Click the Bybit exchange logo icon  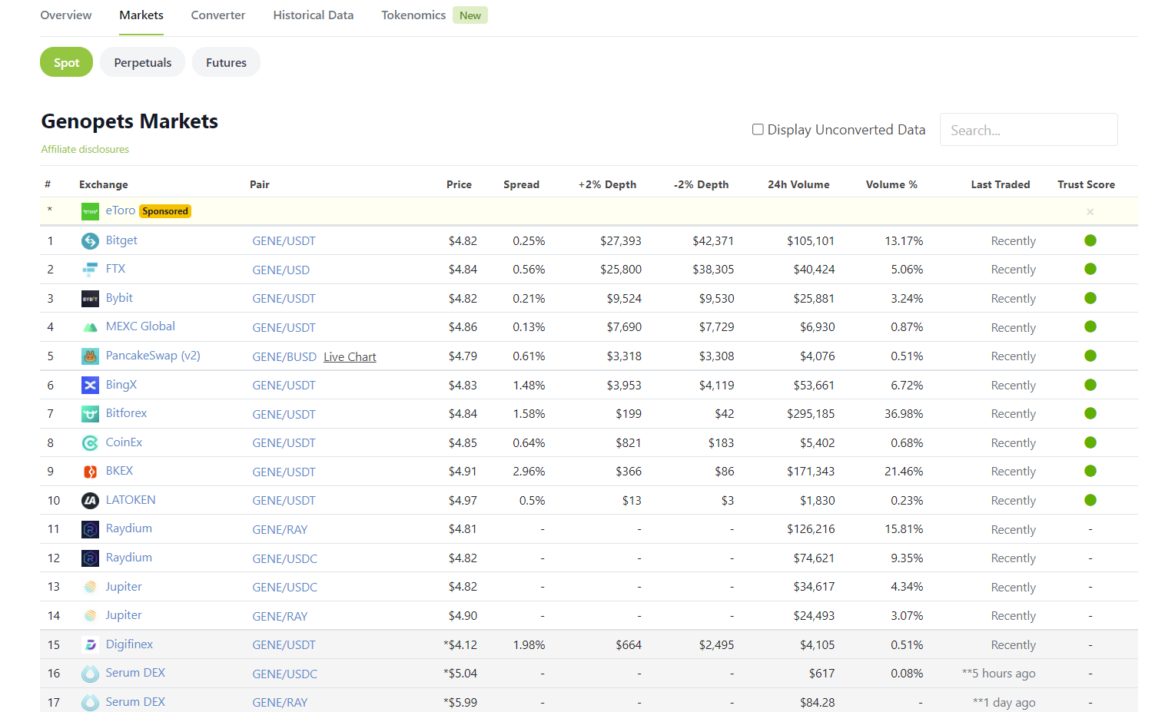[x=90, y=299]
